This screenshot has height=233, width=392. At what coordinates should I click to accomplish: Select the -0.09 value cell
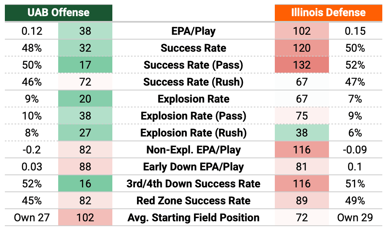[x=355, y=150]
